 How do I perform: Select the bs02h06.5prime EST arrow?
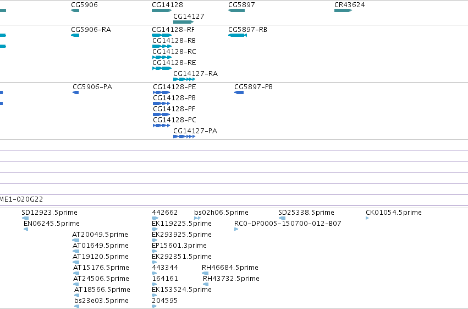click(x=197, y=218)
